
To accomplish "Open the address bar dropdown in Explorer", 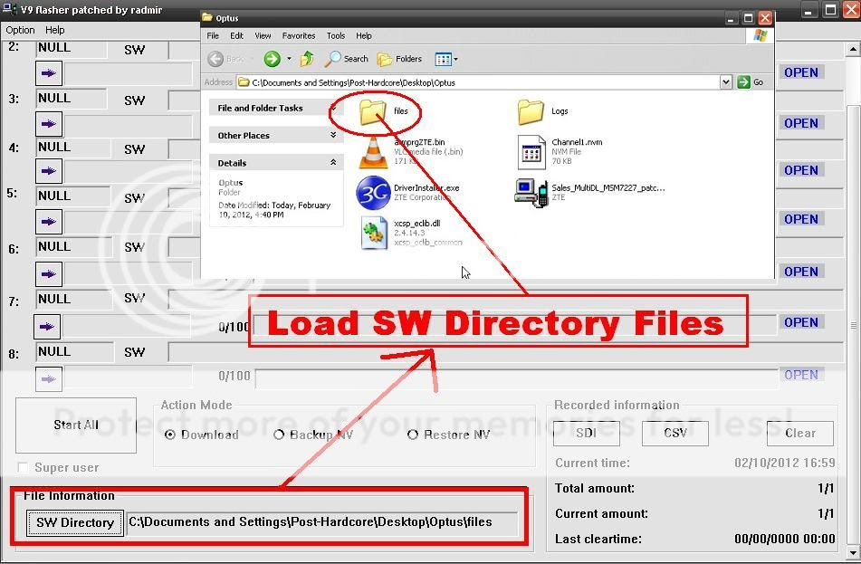I will 726,82.
